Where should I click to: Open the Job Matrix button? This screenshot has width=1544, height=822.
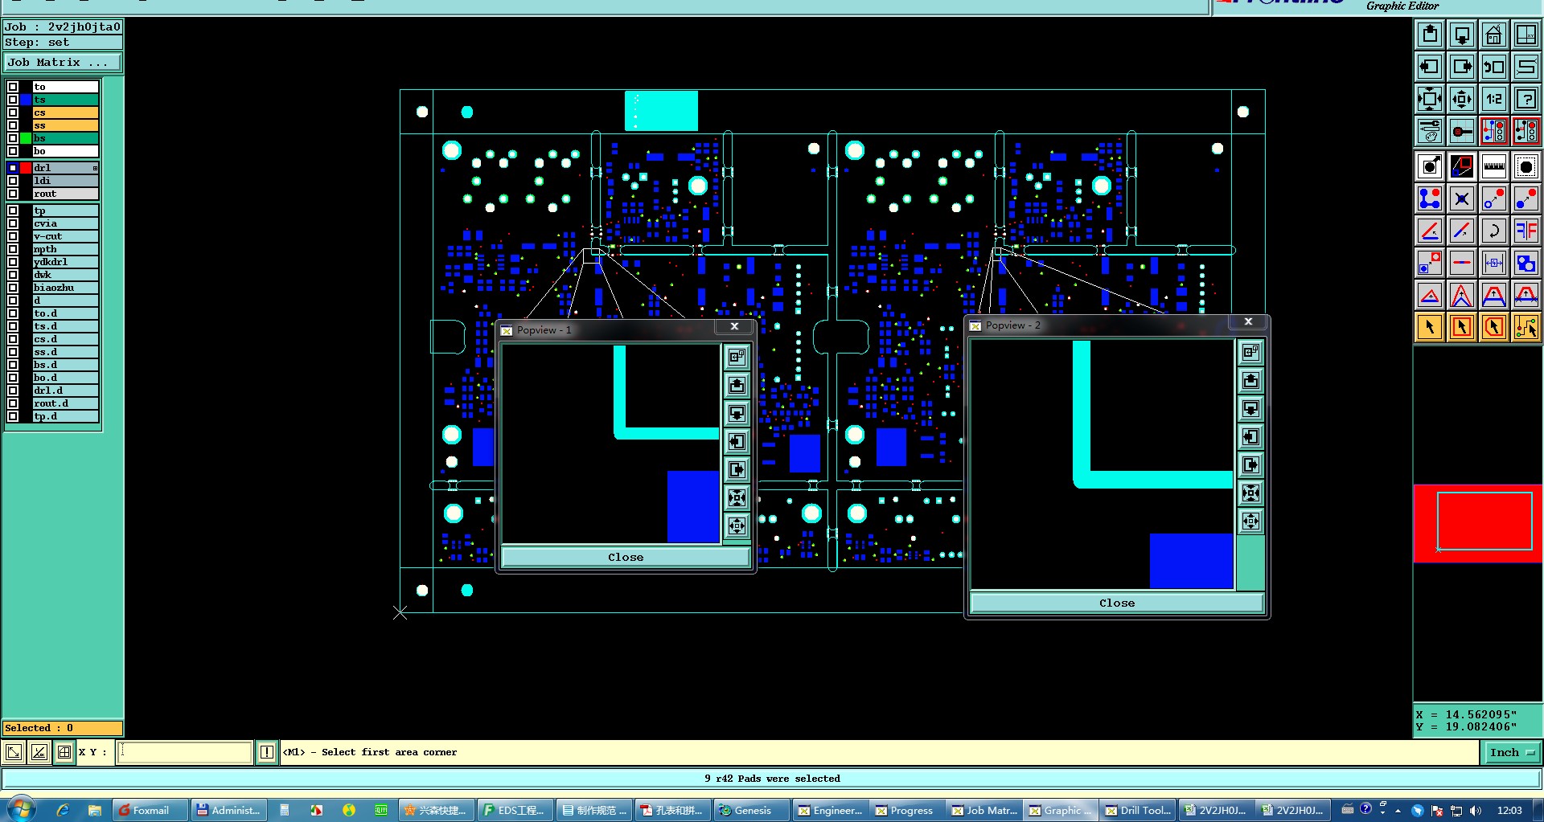63,63
